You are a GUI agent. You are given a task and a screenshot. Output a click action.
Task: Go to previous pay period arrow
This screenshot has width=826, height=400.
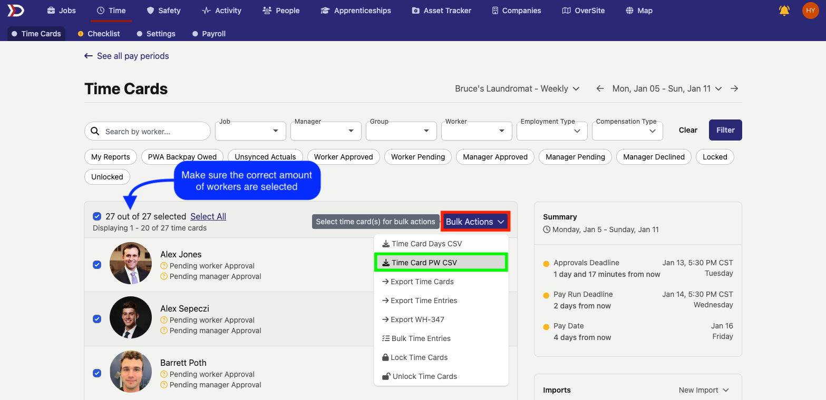tap(600, 89)
